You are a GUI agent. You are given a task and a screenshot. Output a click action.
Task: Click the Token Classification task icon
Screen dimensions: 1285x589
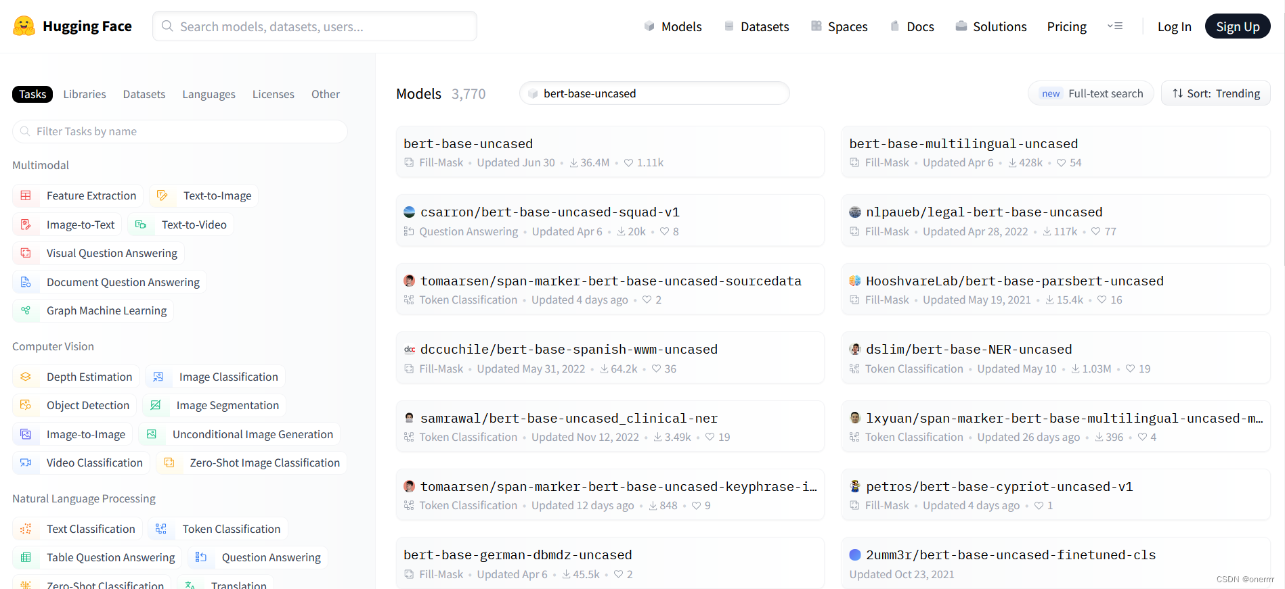[x=161, y=529]
